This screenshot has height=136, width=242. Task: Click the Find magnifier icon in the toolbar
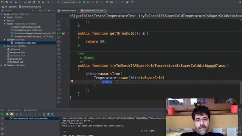point(39,2)
